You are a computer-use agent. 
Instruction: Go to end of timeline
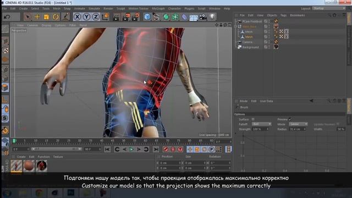156,149
